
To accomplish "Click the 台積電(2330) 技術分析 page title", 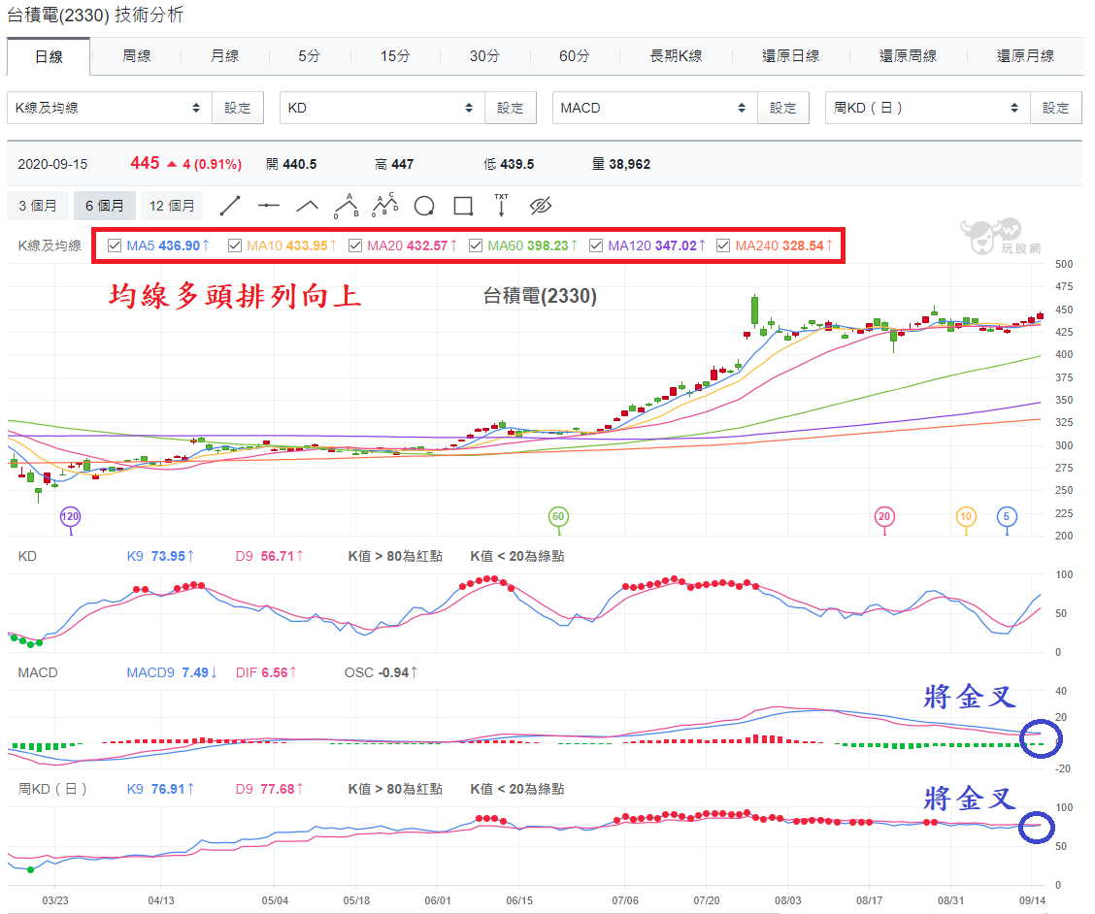I will (x=95, y=15).
